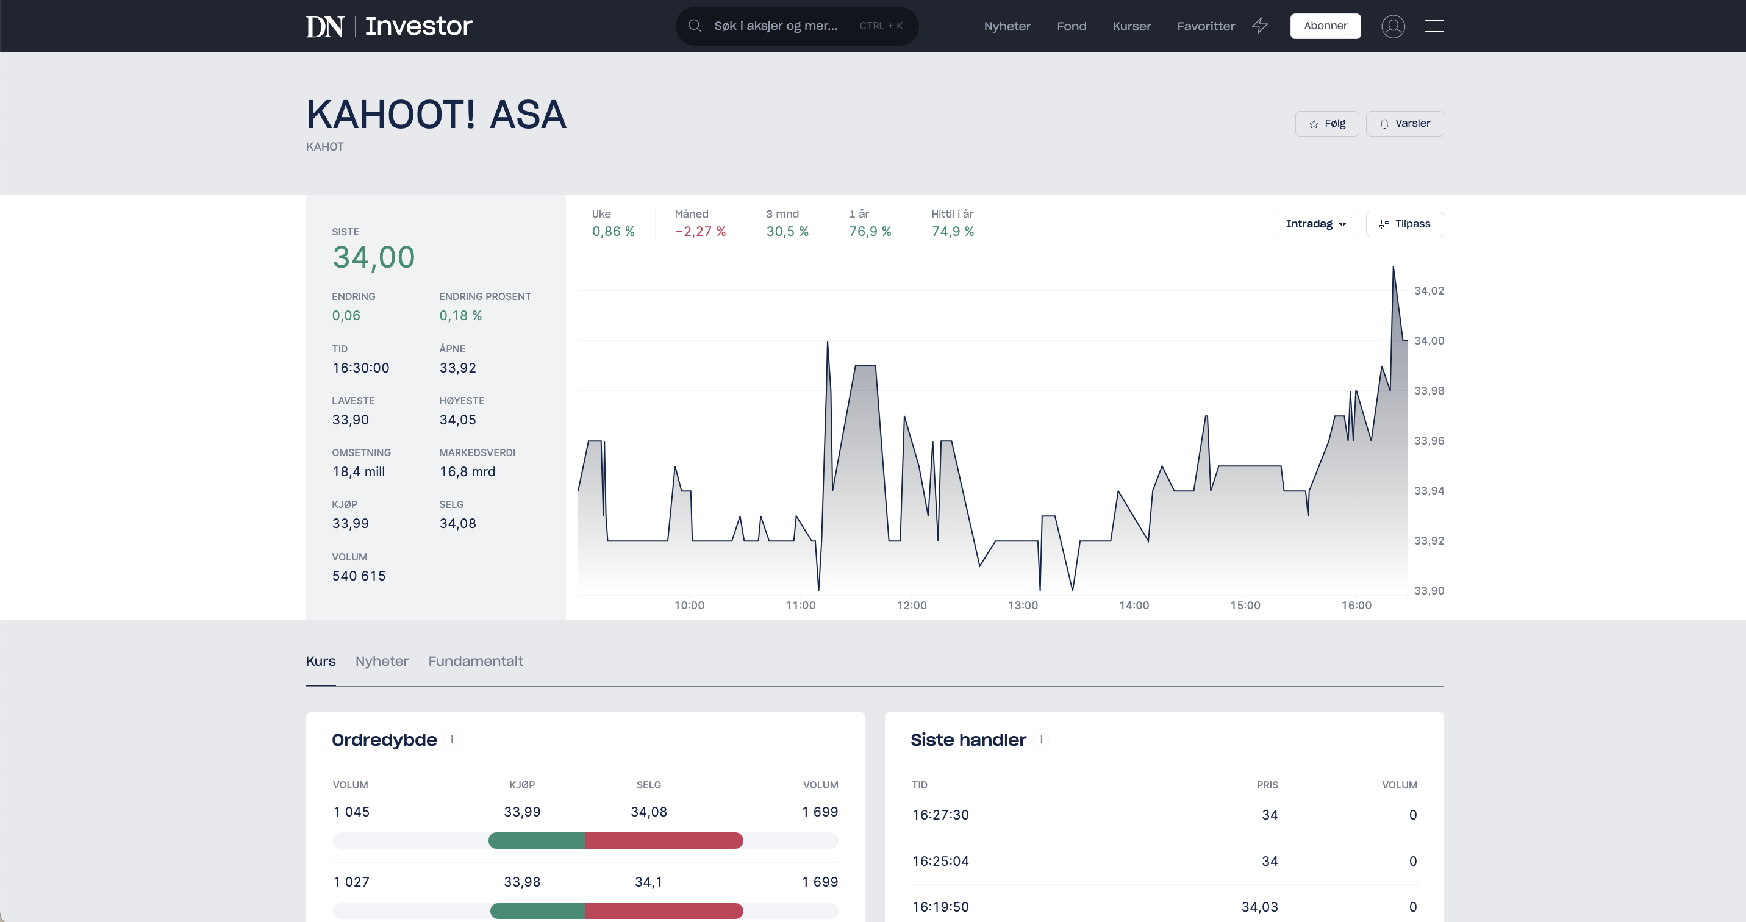Screen dimensions: 1746x922
Task: Switch to the Fundamentalt tab
Action: tap(475, 661)
